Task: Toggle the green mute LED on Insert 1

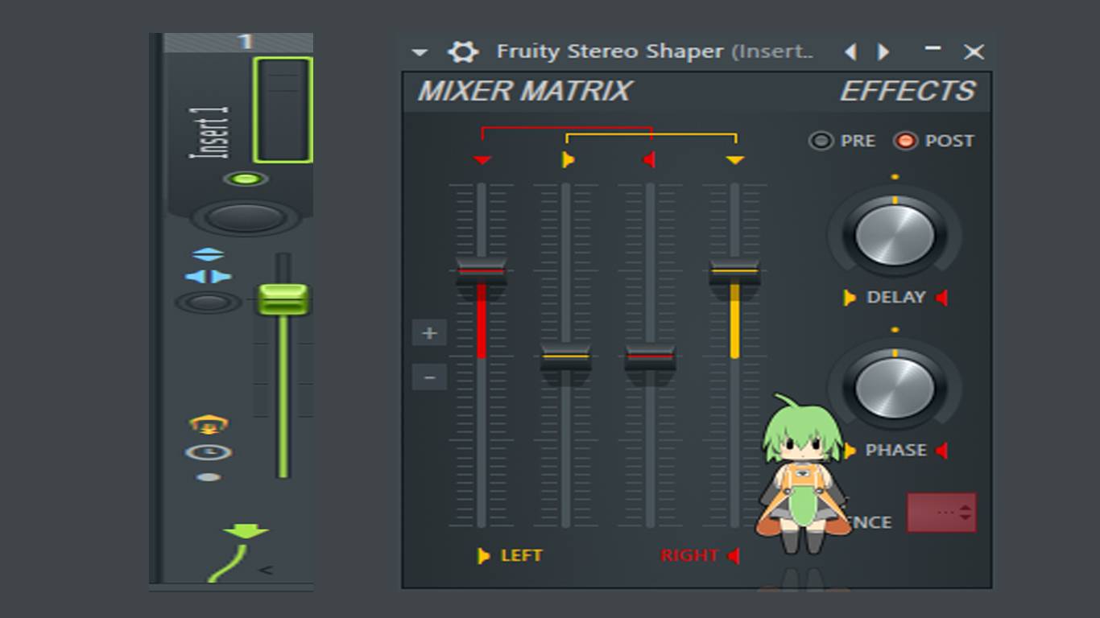Action: click(x=246, y=179)
